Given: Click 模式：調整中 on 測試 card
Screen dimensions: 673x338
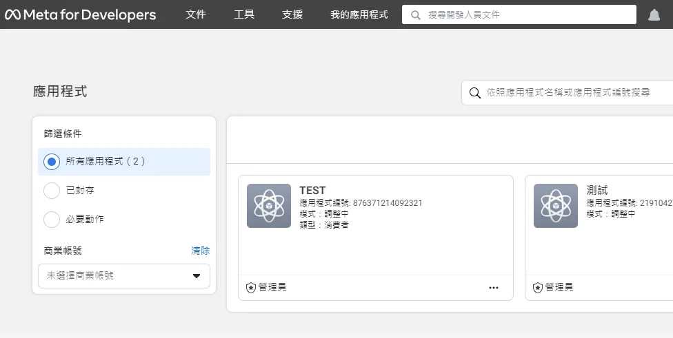Looking at the screenshot, I should [x=611, y=214].
